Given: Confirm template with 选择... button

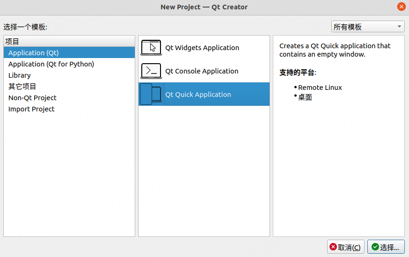Looking at the screenshot, I should tap(386, 247).
